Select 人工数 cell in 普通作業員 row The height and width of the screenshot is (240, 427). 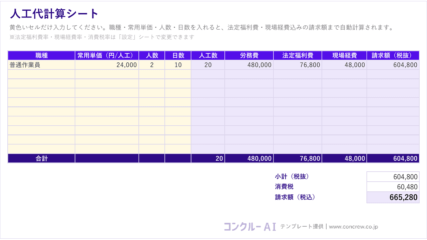[x=208, y=65]
